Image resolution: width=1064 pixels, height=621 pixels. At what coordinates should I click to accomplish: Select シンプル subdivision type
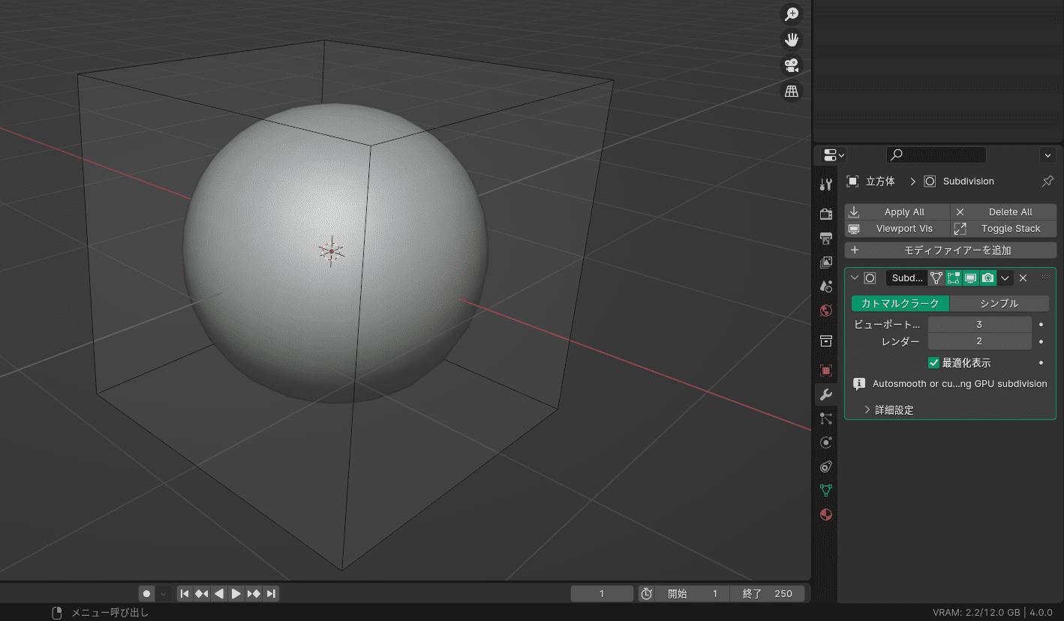[x=999, y=304]
